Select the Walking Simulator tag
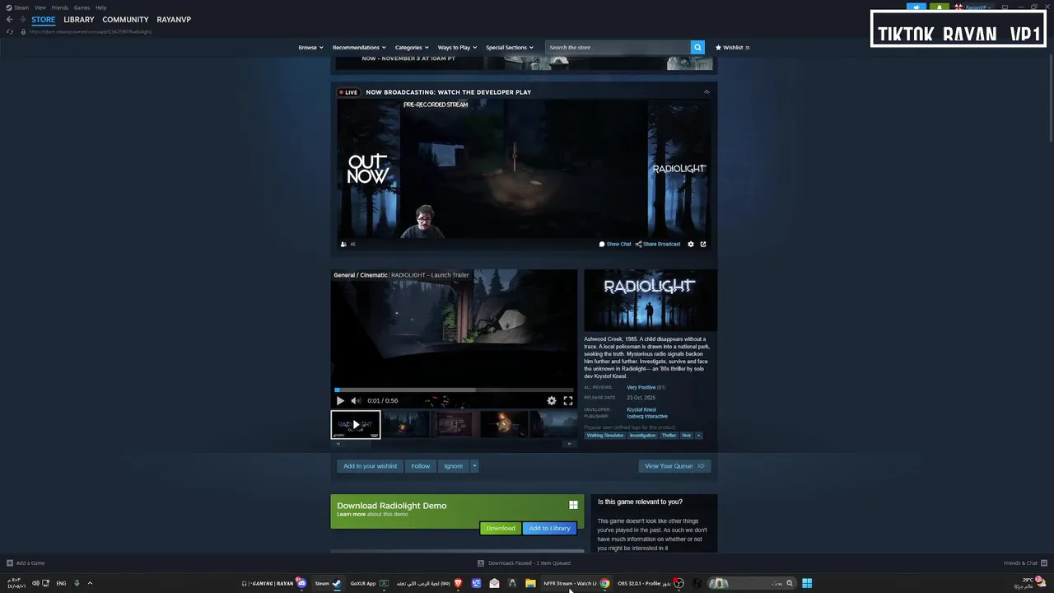1054x593 pixels. coord(605,435)
